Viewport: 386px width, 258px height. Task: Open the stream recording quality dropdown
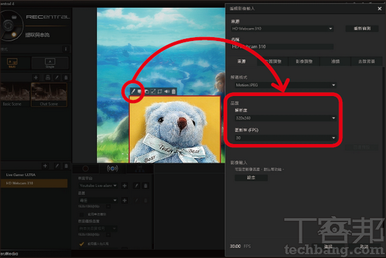click(x=98, y=228)
